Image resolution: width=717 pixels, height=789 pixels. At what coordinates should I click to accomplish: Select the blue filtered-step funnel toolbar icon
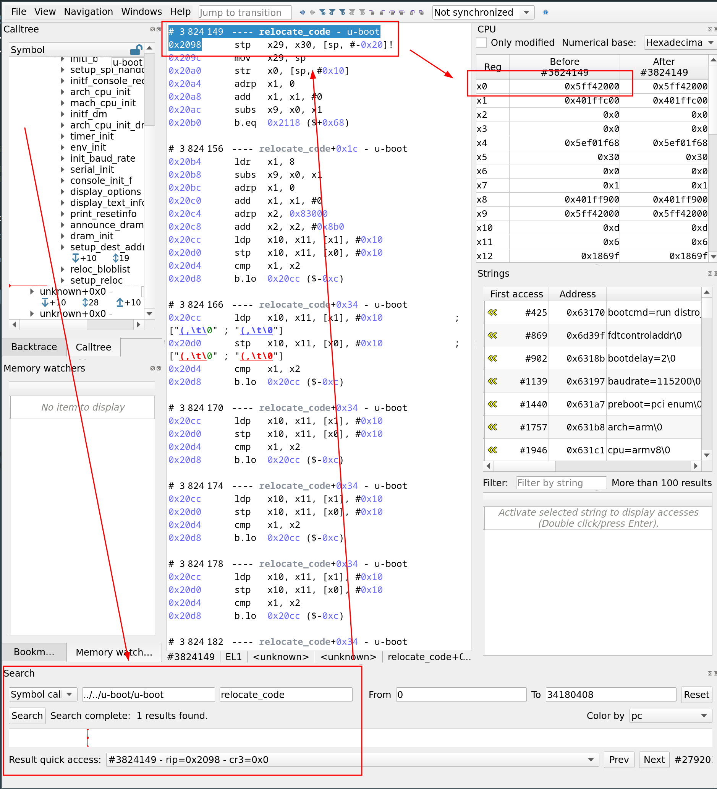(x=322, y=12)
